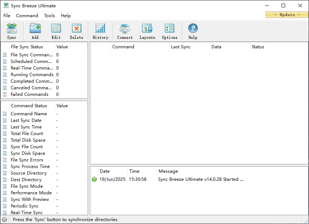Click the Failed Commands row icon
Image resolution: width=309 pixels, height=224 pixels.
tap(5, 94)
